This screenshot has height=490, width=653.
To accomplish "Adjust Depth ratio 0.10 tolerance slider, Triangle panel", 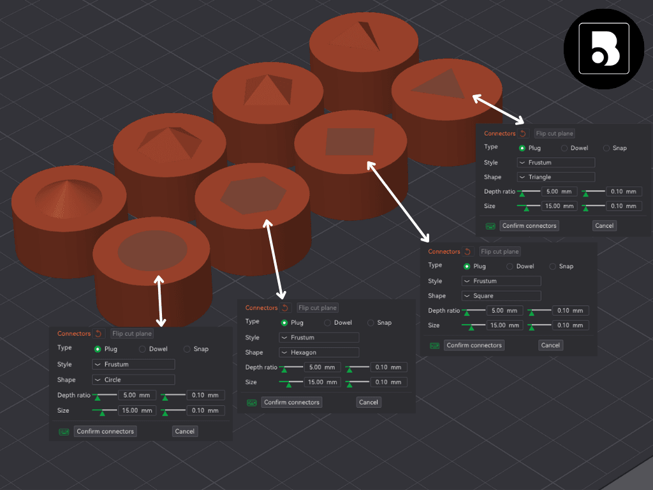I will (x=594, y=192).
